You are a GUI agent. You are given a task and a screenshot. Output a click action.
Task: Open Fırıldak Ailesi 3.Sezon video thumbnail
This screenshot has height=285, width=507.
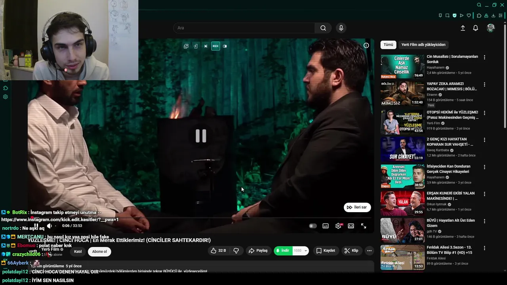[x=402, y=258]
